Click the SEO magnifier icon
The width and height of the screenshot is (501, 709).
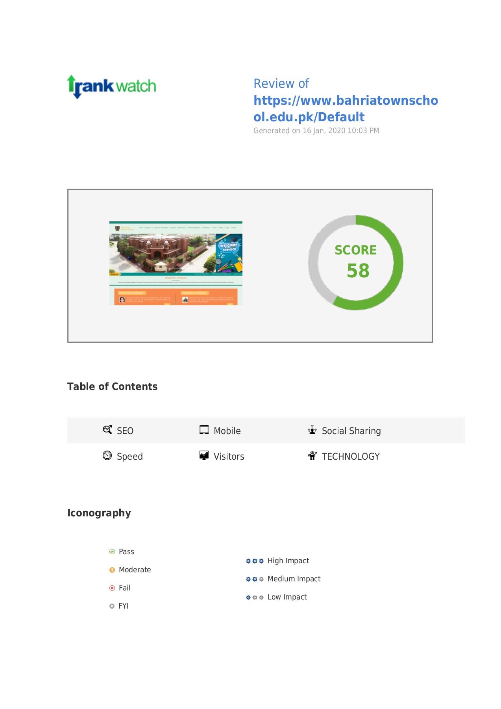(107, 430)
